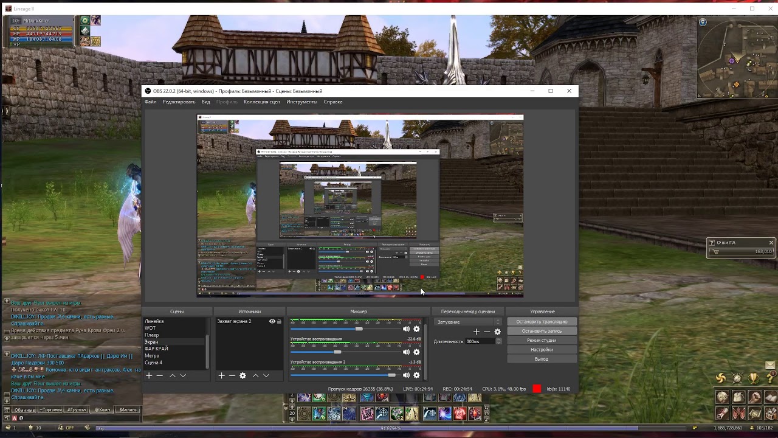Remove selected scene with the minus icon
The width and height of the screenshot is (778, 438).
click(160, 375)
